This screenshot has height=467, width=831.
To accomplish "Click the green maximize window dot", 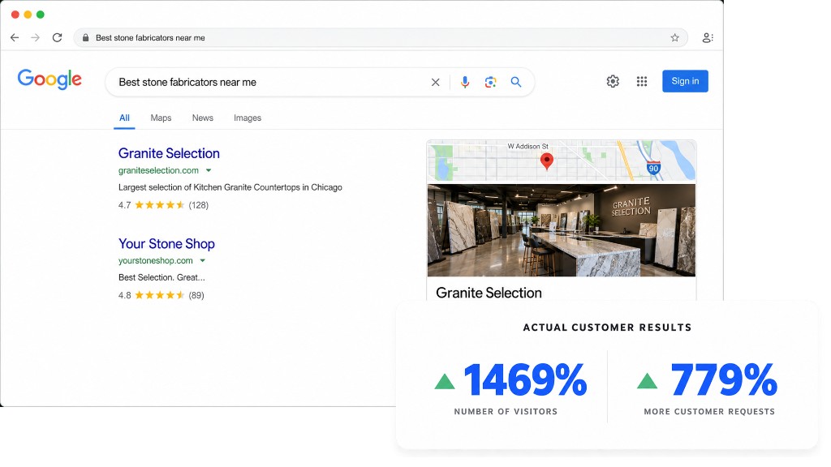I will [41, 15].
